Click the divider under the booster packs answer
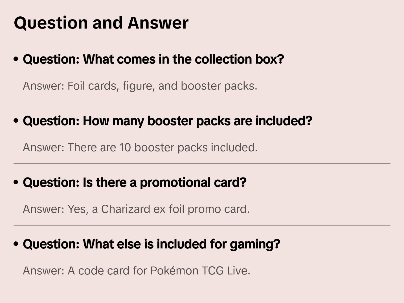 [x=202, y=164]
